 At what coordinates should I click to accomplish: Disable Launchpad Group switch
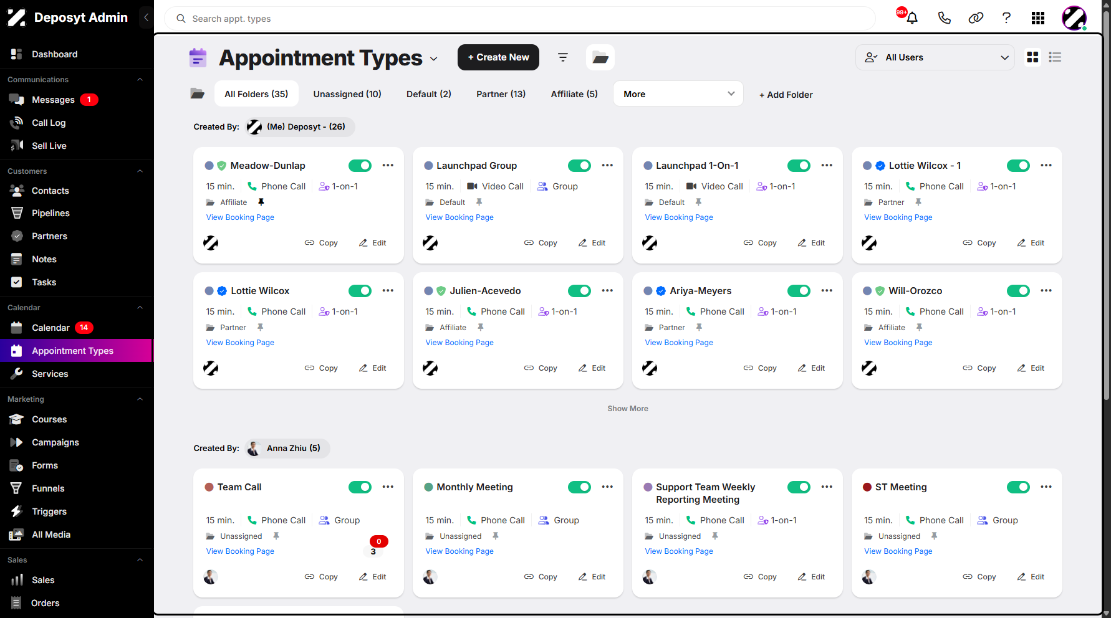[x=579, y=166]
